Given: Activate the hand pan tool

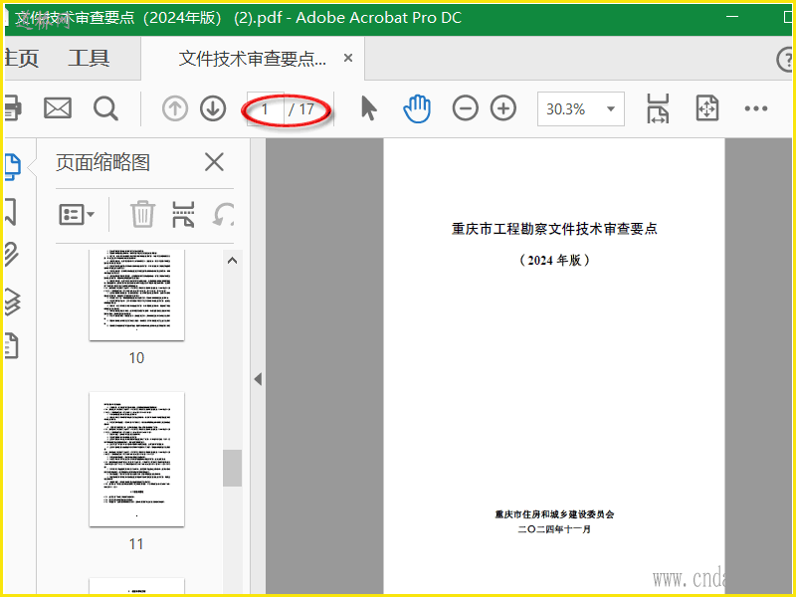Looking at the screenshot, I should 417,108.
